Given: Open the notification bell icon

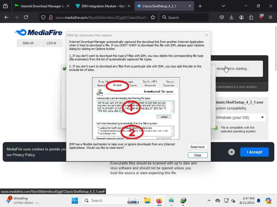Looking at the screenshot, I should [x=259, y=201].
